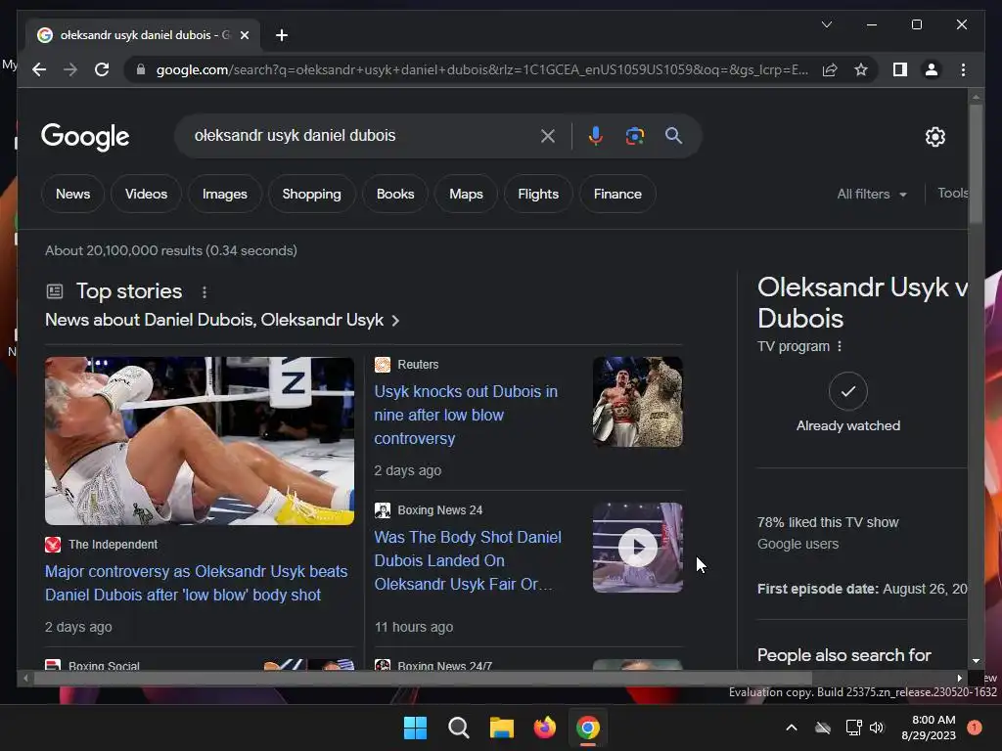Click the scroll right arrow of horizontal scrollbar

click(959, 679)
